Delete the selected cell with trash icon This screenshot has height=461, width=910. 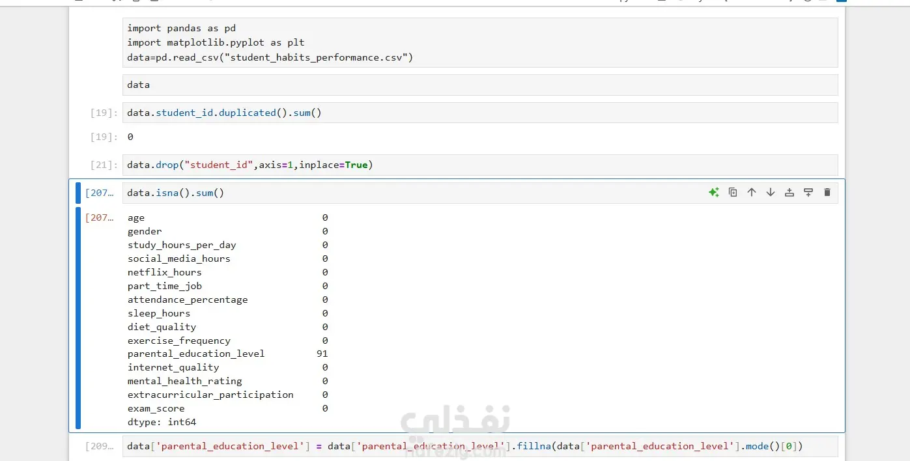pos(827,192)
